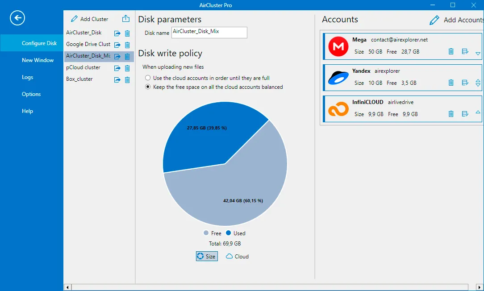Viewport: 484px width, 291px height.
Task: Minimize the AirCluster Pro window
Action: (x=433, y=5)
